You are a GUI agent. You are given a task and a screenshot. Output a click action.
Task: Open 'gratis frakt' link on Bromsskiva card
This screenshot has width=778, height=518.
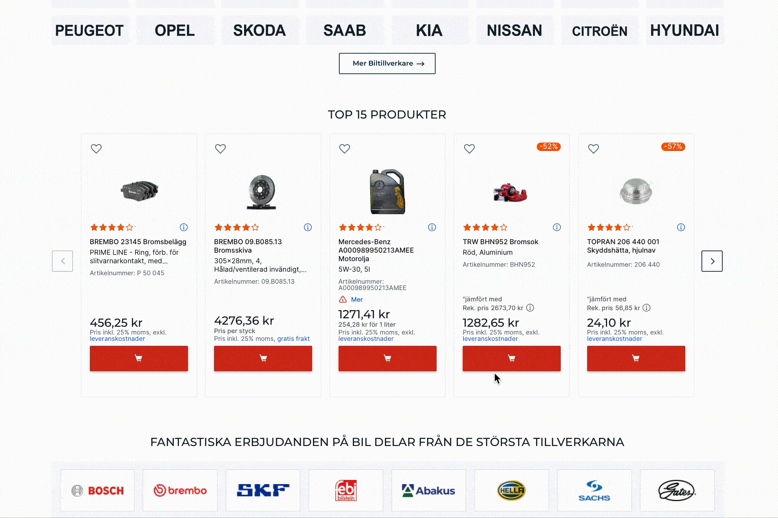pyautogui.click(x=293, y=339)
